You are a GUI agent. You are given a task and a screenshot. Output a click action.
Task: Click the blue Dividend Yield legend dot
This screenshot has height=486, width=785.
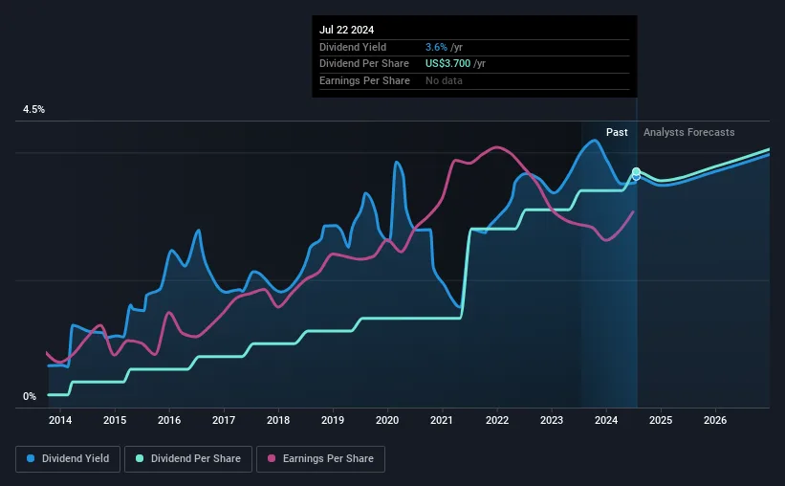click(31, 459)
